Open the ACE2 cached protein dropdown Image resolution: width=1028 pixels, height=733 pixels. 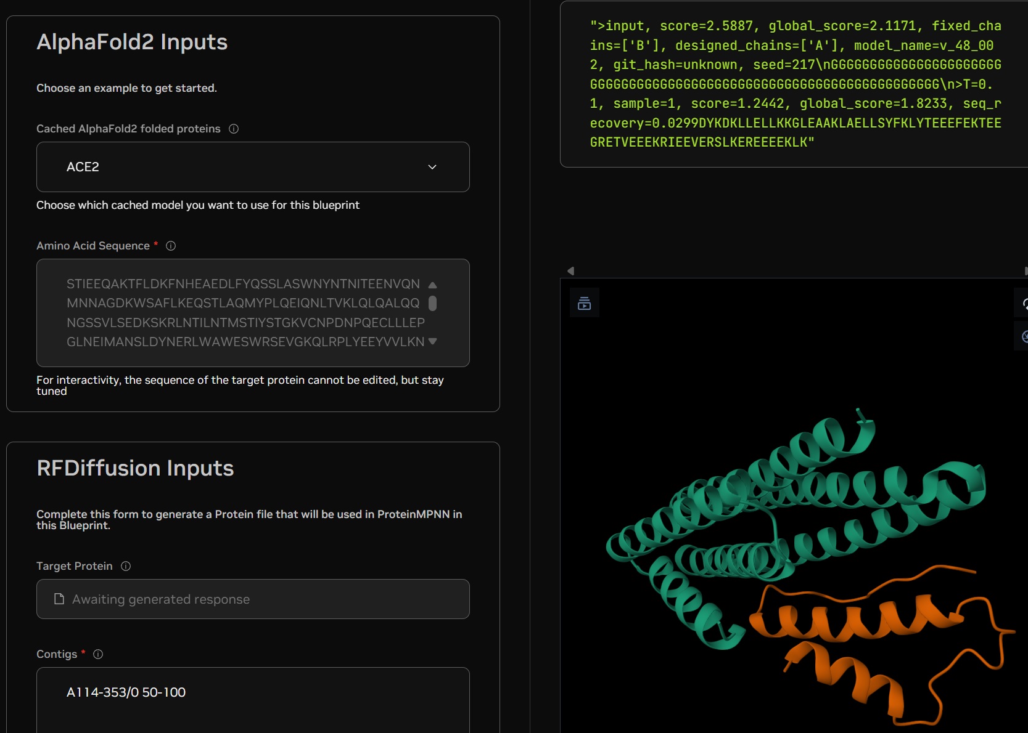253,167
